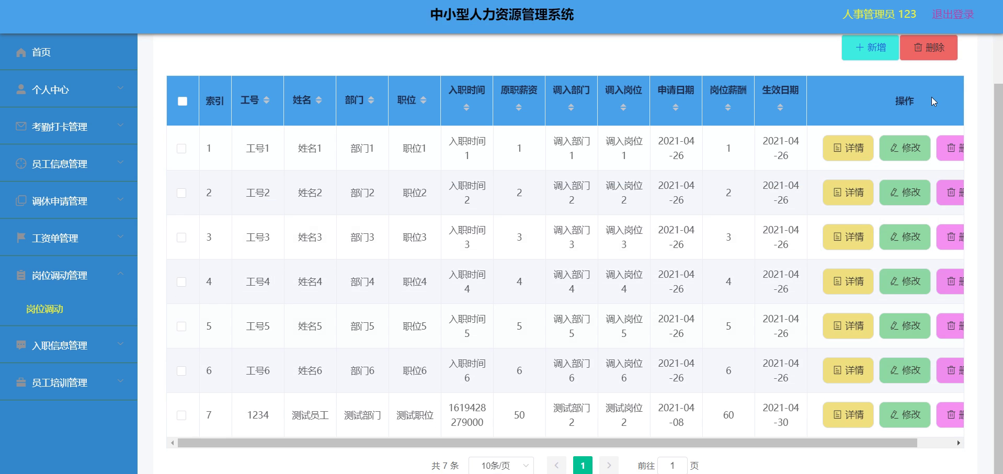
Task: Sort by 调入岗位 column arrows
Action: tap(623, 107)
